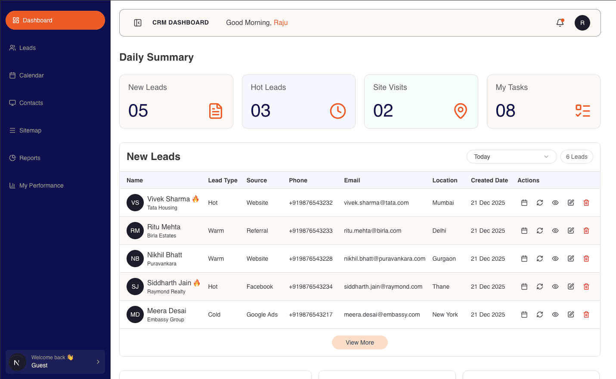Open notifications bell

pos(560,23)
